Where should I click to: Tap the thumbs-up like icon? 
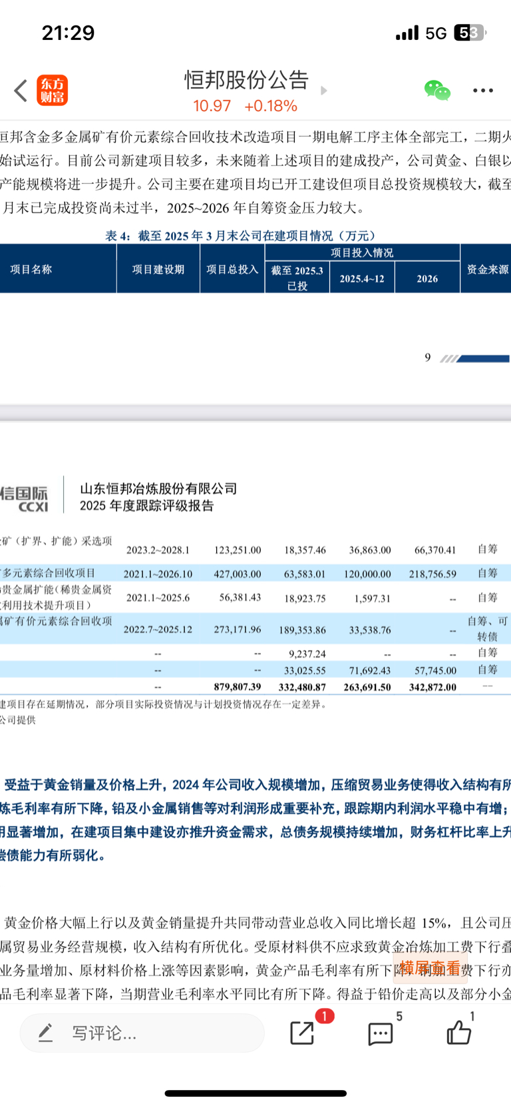coord(459,1032)
